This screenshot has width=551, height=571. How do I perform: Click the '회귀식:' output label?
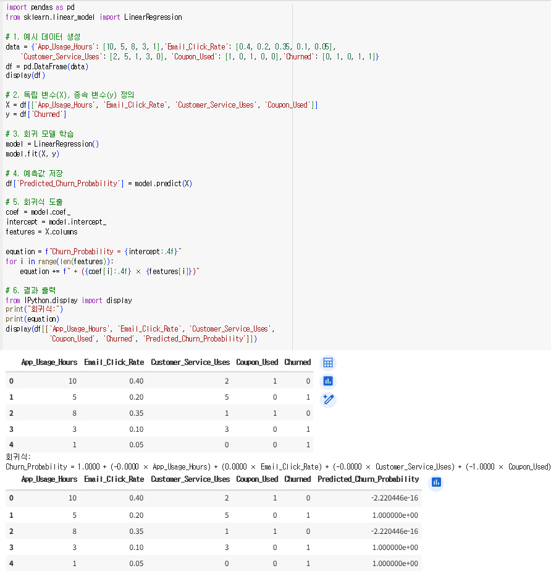(x=18, y=457)
